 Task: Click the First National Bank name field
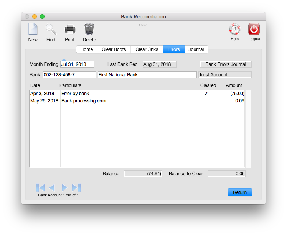coord(147,75)
